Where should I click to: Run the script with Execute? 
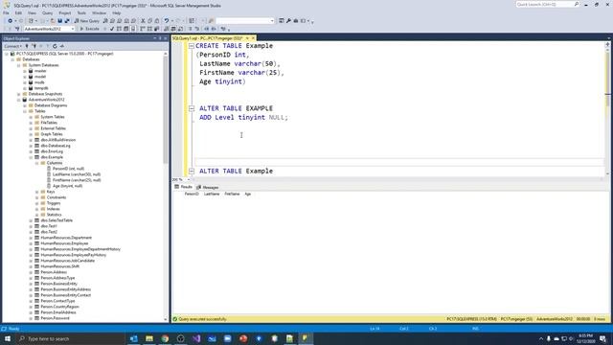point(89,29)
